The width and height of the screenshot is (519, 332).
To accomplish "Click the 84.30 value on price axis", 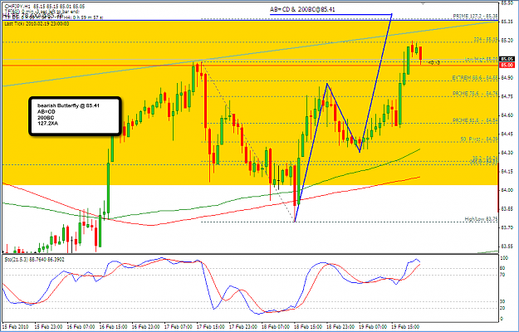I will [507, 153].
